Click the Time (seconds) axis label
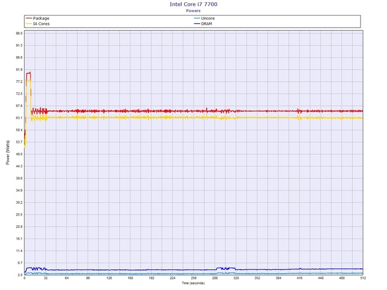Image resolution: width=387 pixels, height=290 pixels. tap(193, 283)
